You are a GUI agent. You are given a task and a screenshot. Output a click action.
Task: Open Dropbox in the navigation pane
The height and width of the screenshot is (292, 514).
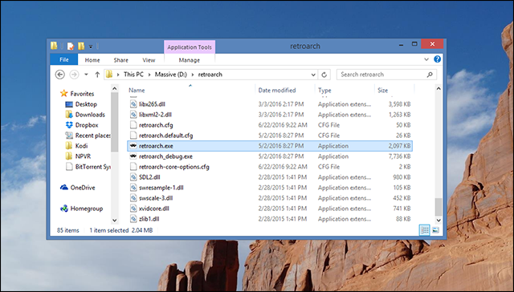coord(87,125)
